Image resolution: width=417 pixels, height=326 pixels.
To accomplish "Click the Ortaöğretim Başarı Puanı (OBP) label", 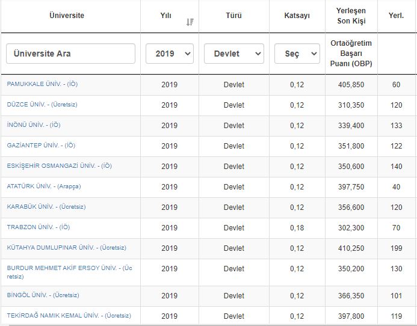I will coord(351,54).
